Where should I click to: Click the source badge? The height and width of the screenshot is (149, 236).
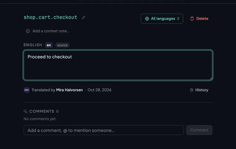tap(62, 45)
